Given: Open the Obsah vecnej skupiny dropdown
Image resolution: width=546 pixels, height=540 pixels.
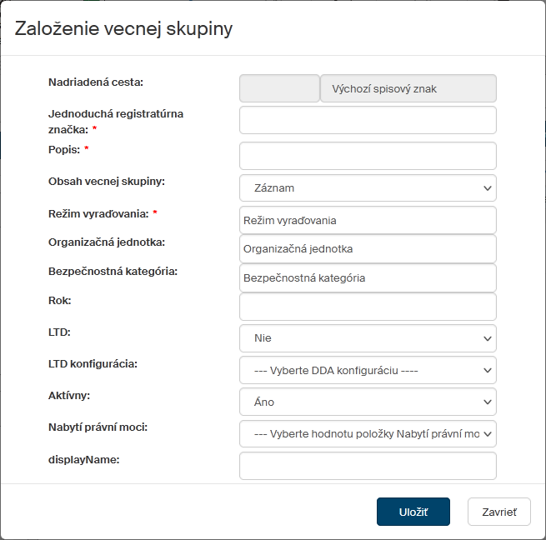Looking at the screenshot, I should 368,188.
